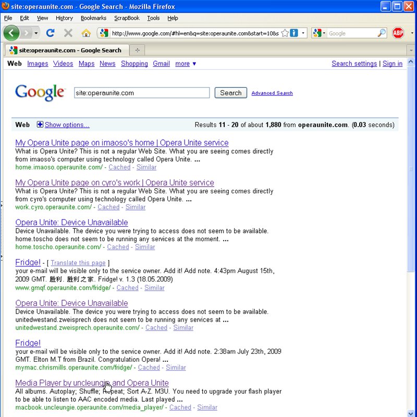
Task: Go back using the green Back arrow
Action: 11,33
